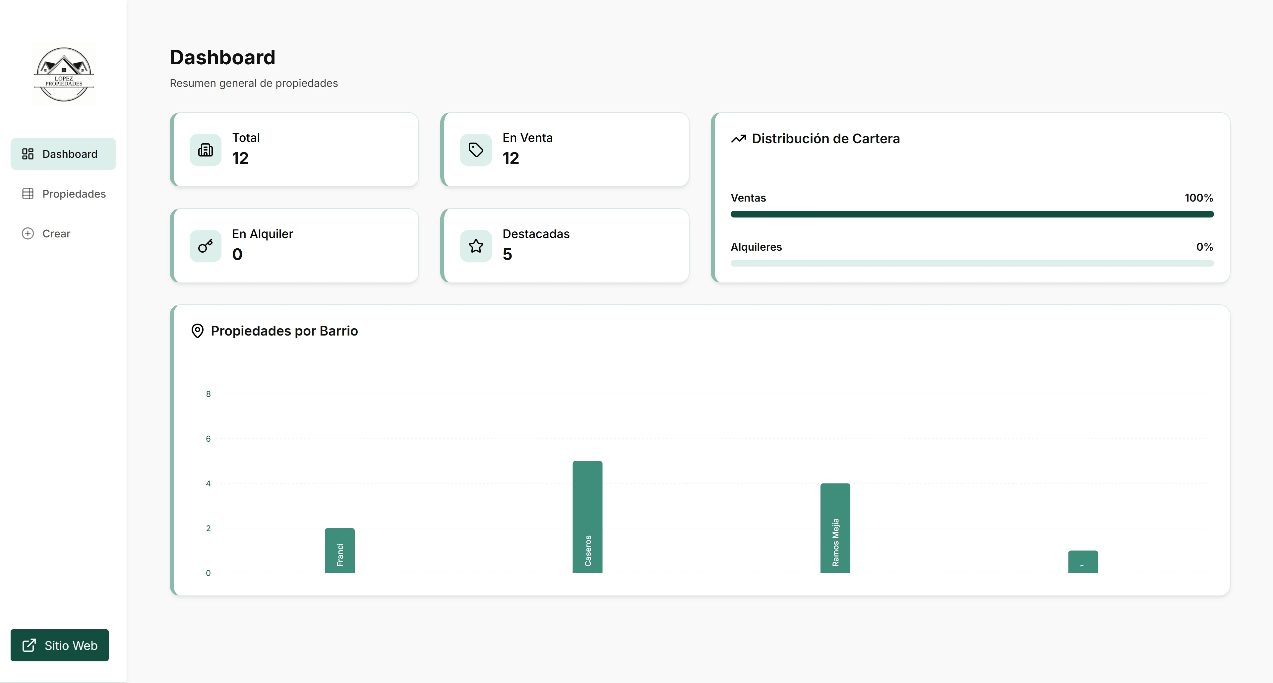The height and width of the screenshot is (683, 1273).
Task: Click the Alquileres progress bar
Action: (972, 263)
